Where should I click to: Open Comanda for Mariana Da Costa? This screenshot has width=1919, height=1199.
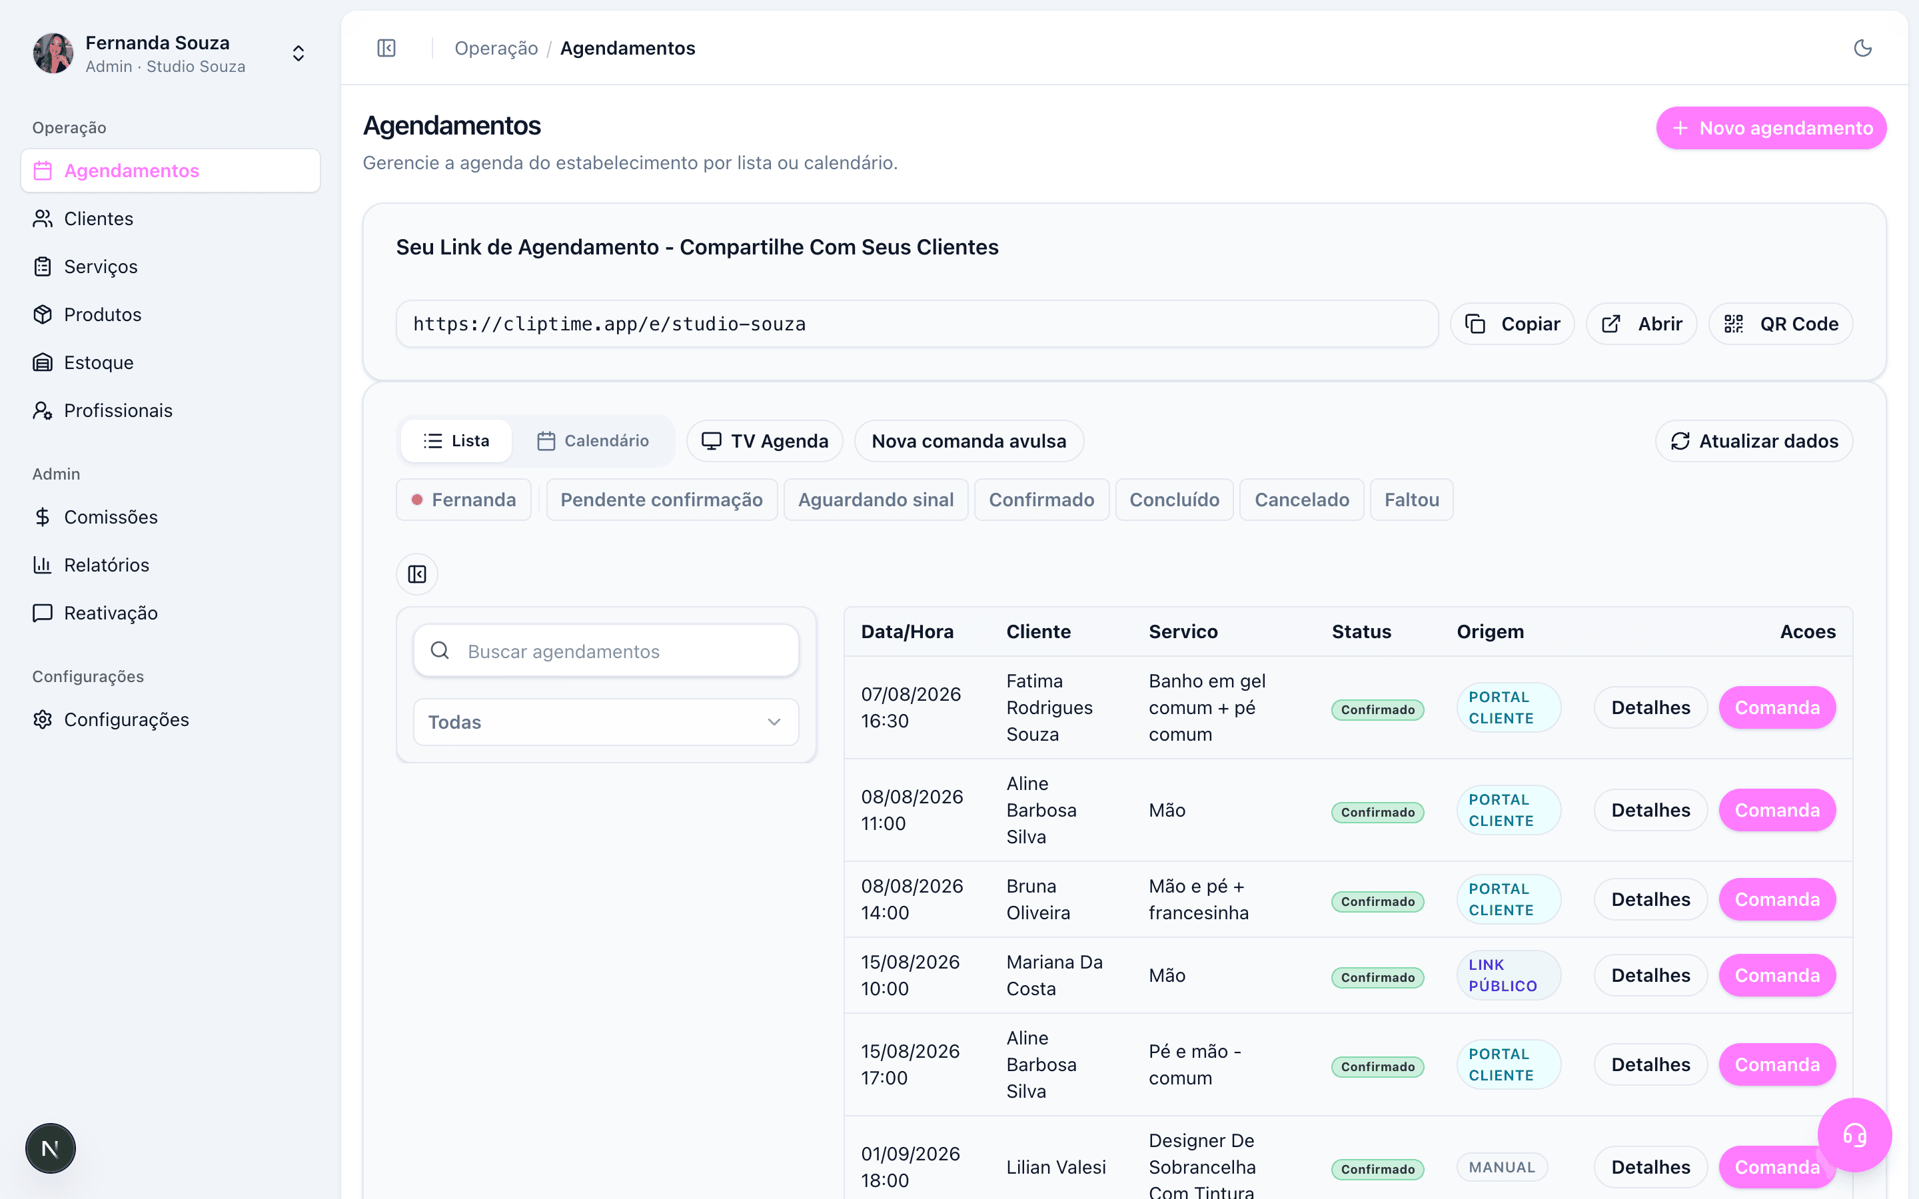click(x=1777, y=975)
